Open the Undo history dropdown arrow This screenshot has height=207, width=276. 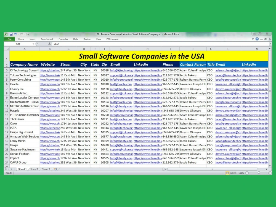[x=18, y=34]
